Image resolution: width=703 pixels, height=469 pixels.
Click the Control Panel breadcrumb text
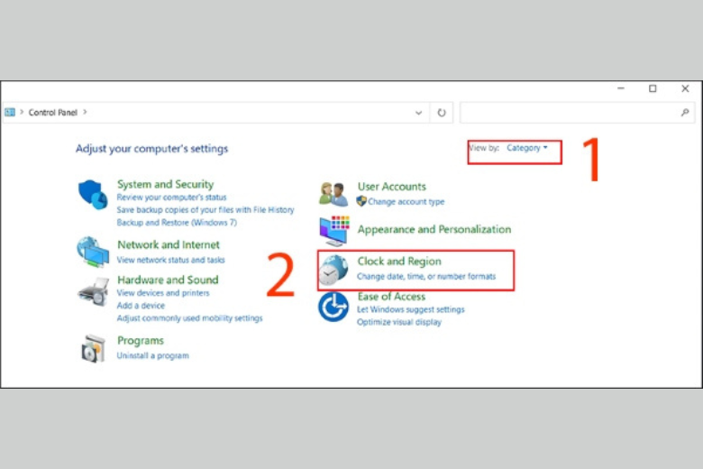point(53,112)
